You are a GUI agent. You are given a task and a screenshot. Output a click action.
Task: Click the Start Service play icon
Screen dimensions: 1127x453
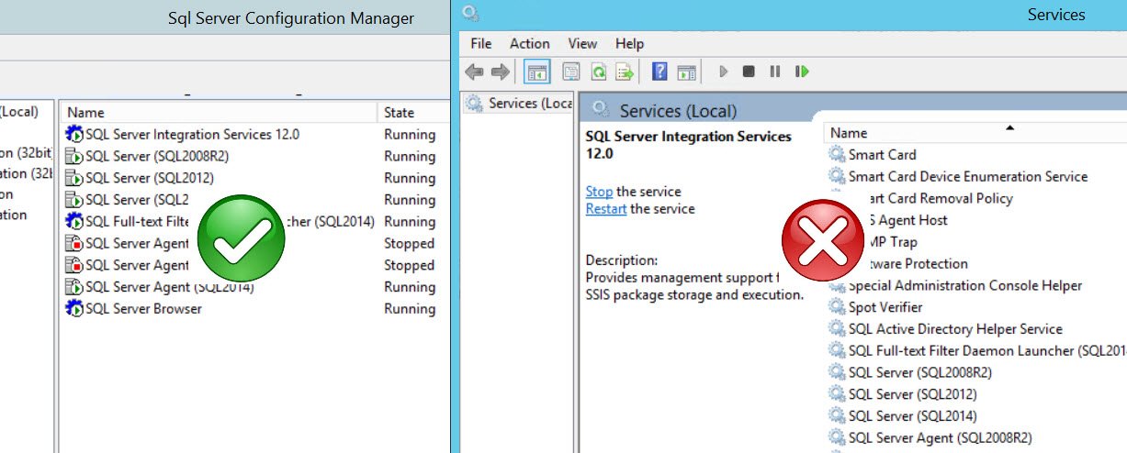(x=723, y=72)
